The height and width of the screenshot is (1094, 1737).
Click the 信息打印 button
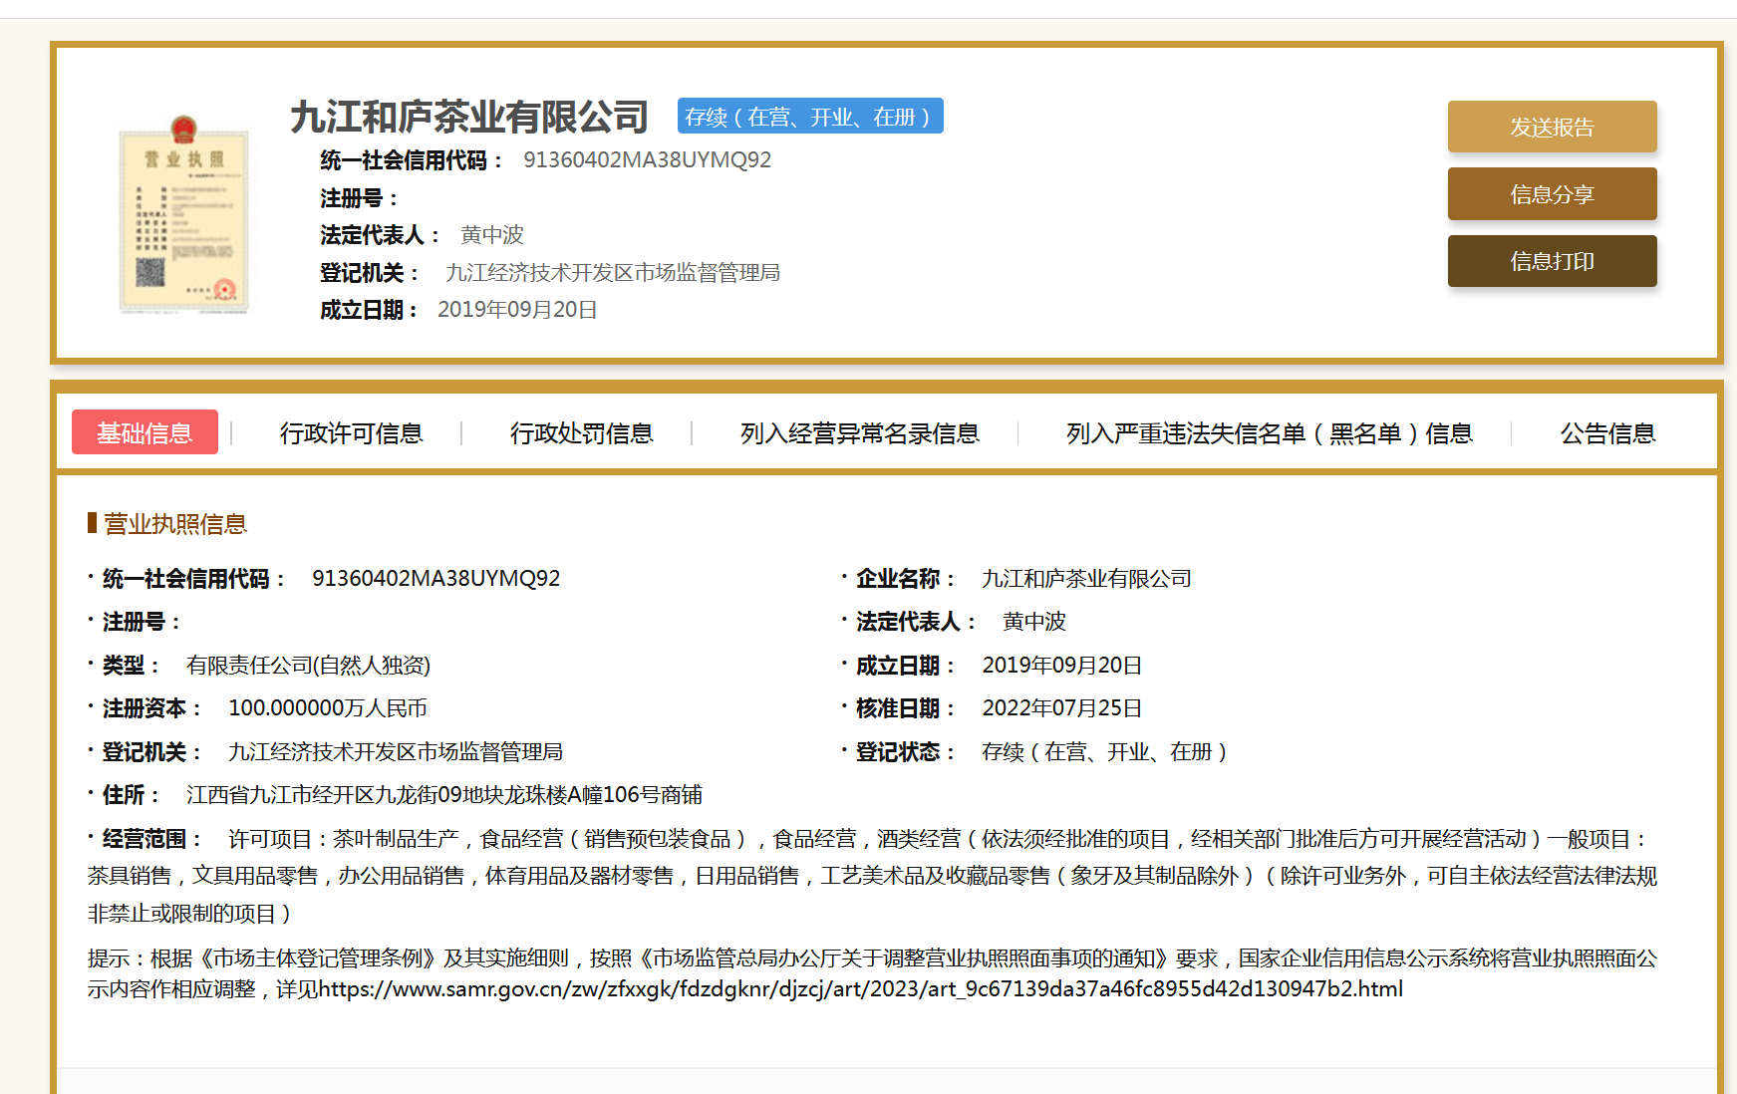pos(1552,261)
